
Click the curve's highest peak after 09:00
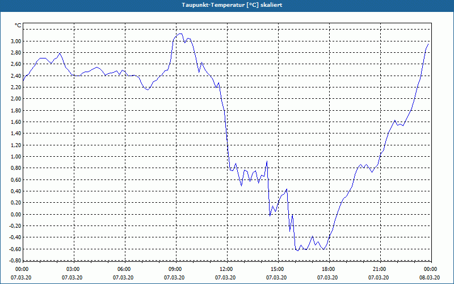(180, 34)
